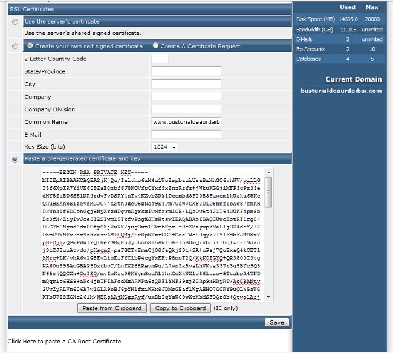Select the outer radio for certificate creation section
This screenshot has width=393, height=353.
pyautogui.click(x=15, y=46)
